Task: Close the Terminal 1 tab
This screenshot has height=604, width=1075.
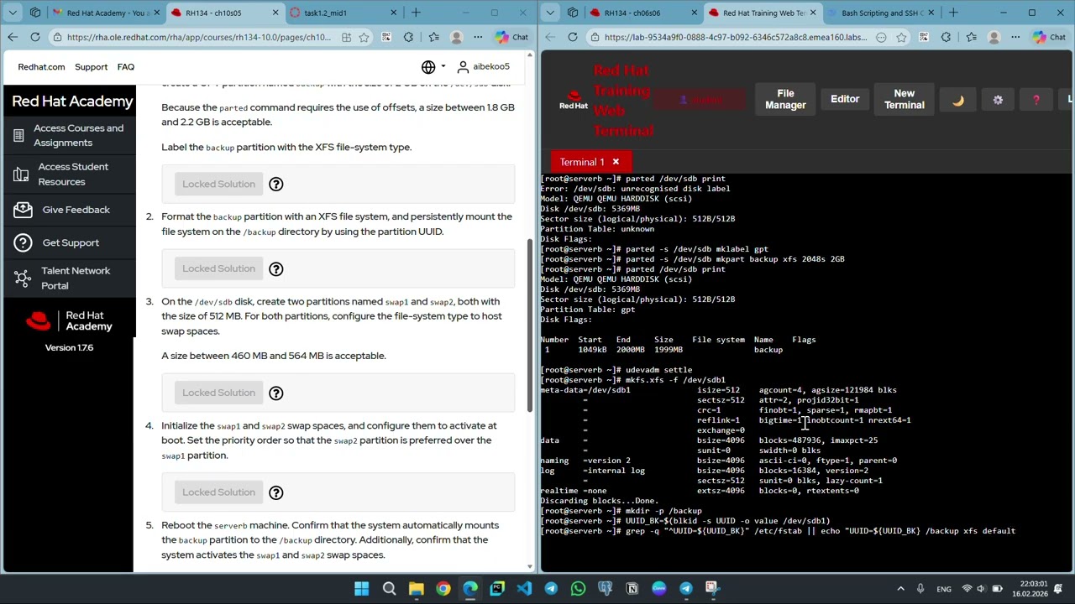Action: tap(616, 162)
